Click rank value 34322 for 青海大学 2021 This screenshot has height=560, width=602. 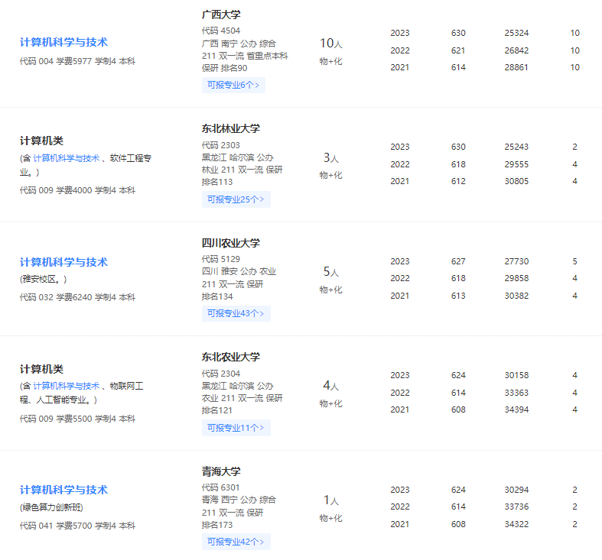tap(516, 525)
